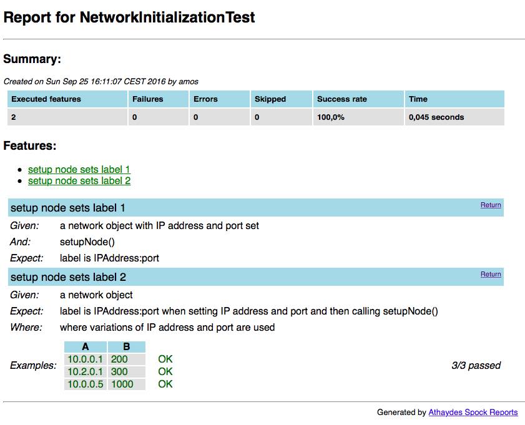Select the 10.0.0.5 IP address cell
Screen dimensions: 525x425
tap(86, 384)
